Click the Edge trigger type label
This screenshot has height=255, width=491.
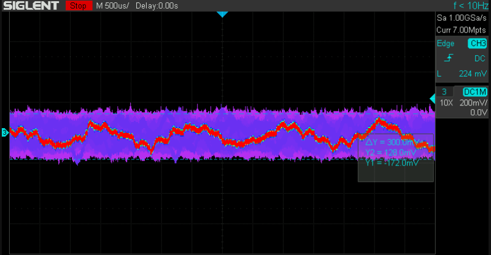point(446,44)
